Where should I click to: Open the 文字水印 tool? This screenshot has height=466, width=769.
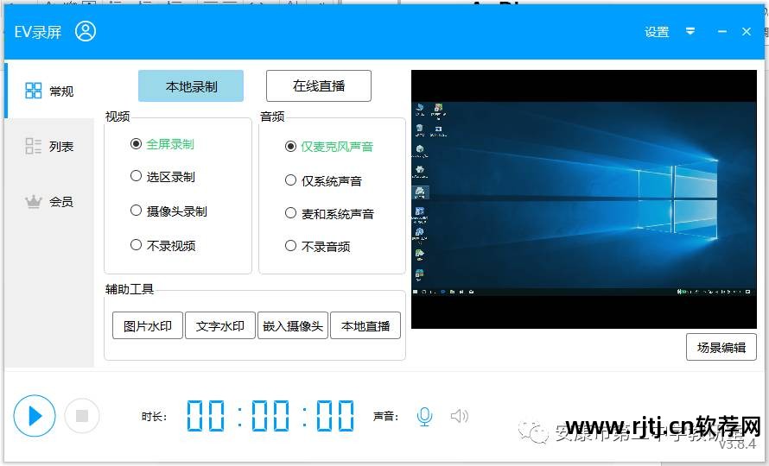pos(220,326)
